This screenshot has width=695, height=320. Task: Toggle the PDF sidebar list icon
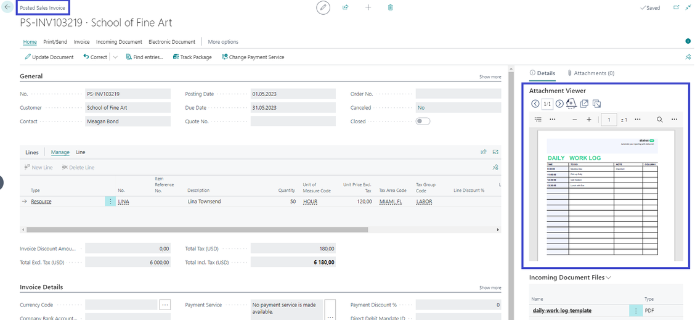pyautogui.click(x=538, y=120)
